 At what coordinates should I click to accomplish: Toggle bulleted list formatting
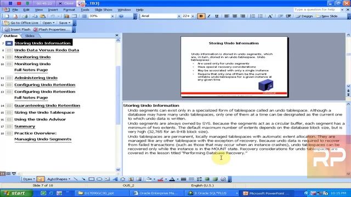point(260,16)
